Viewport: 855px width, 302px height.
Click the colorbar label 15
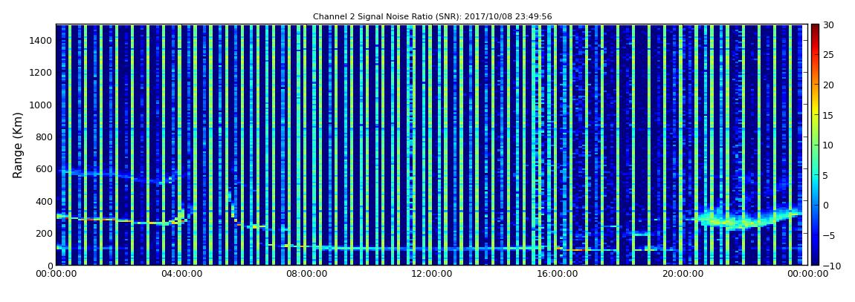coord(829,115)
